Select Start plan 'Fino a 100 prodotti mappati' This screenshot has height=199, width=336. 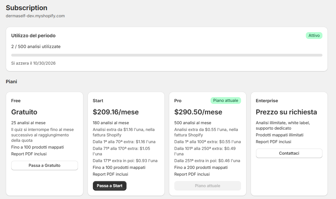click(x=119, y=168)
